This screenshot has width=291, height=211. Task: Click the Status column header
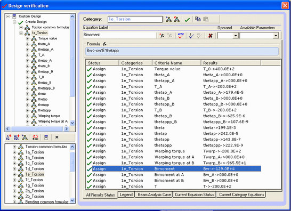point(102,63)
